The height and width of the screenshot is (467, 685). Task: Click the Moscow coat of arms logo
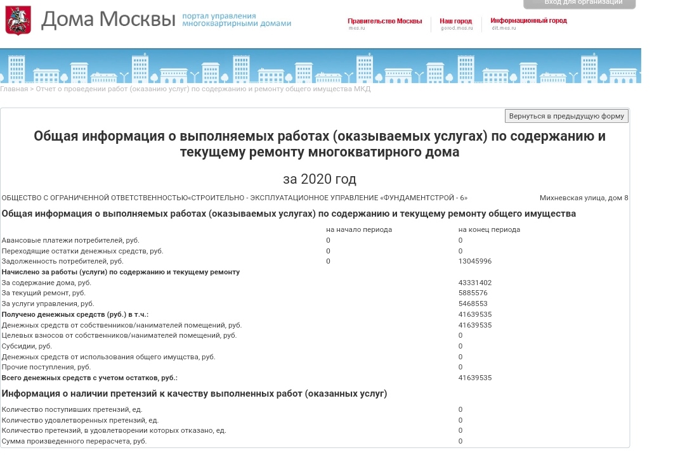(18, 20)
